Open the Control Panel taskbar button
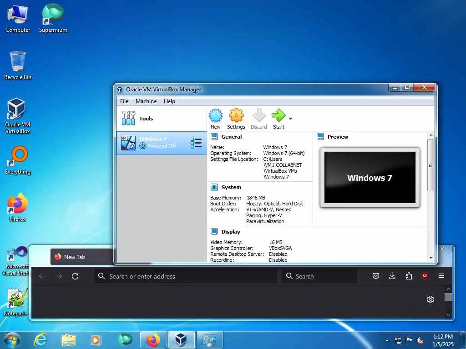466x349 pixels. click(x=209, y=340)
